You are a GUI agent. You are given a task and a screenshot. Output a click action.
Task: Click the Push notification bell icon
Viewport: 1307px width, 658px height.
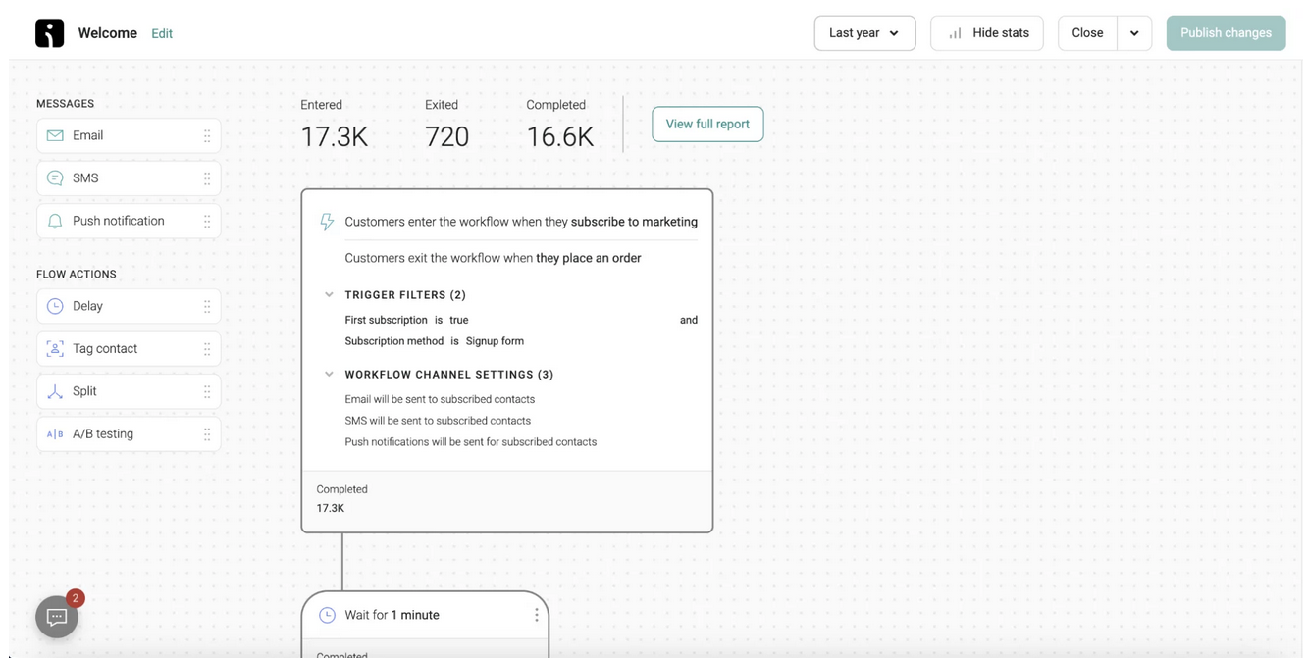(x=55, y=221)
